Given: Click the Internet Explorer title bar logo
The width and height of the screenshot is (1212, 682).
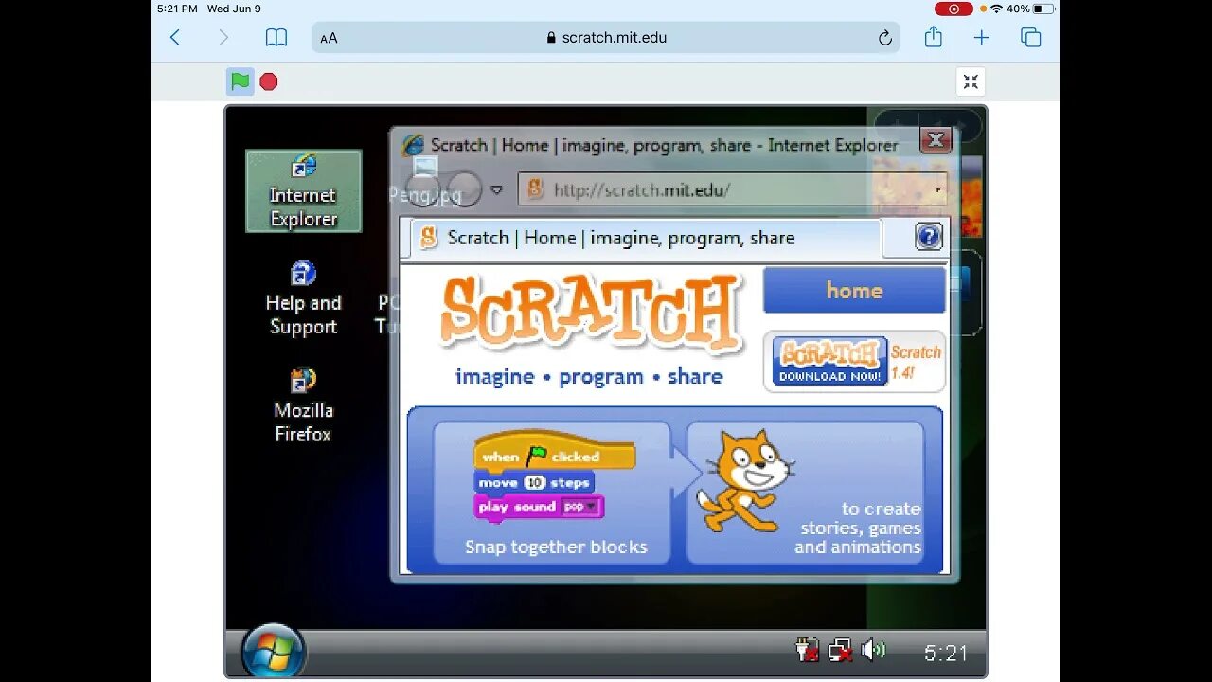Looking at the screenshot, I should click(413, 145).
